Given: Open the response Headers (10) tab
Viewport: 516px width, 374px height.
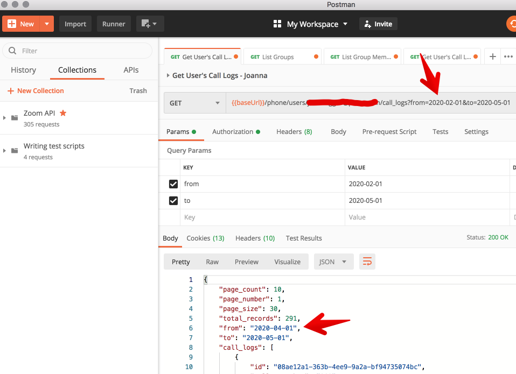Looking at the screenshot, I should (255, 238).
